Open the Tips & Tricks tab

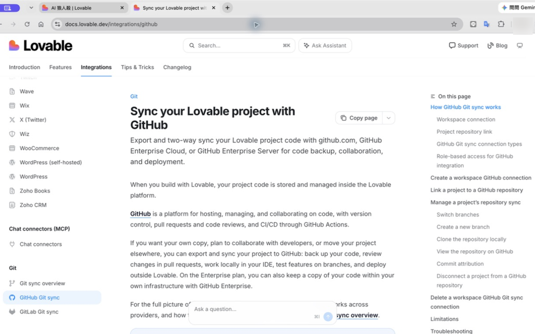(137, 67)
